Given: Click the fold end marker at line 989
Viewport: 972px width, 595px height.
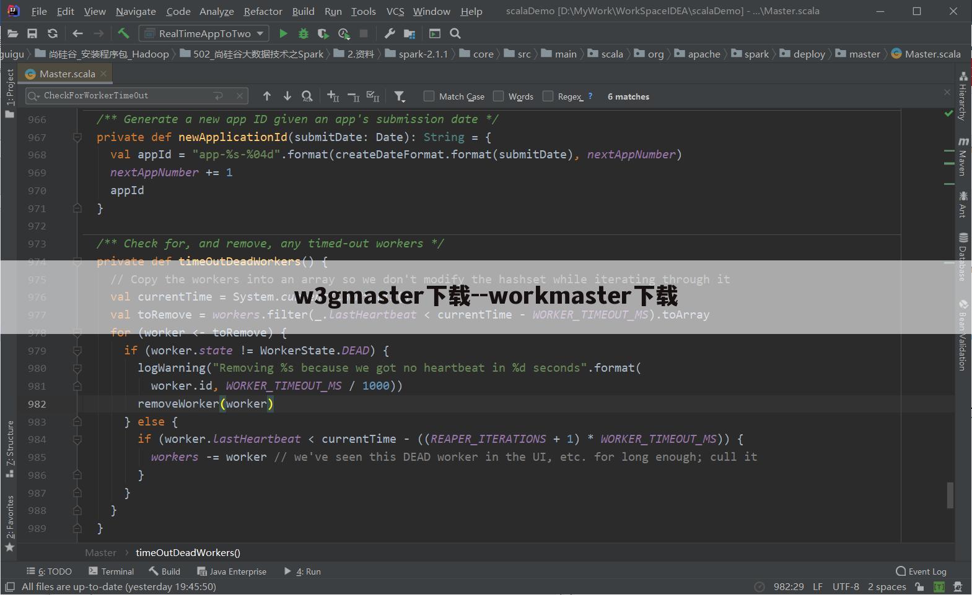Looking at the screenshot, I should tap(77, 528).
